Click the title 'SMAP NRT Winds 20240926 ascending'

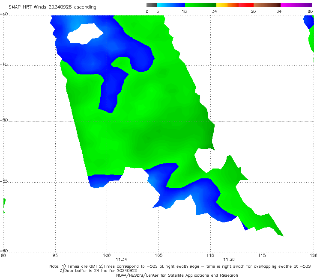click(52, 7)
